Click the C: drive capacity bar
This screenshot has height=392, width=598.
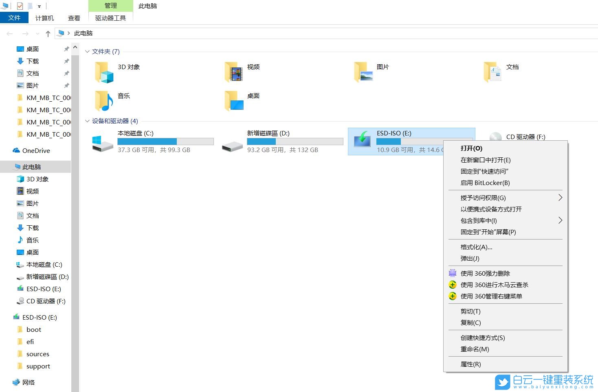[x=165, y=141]
